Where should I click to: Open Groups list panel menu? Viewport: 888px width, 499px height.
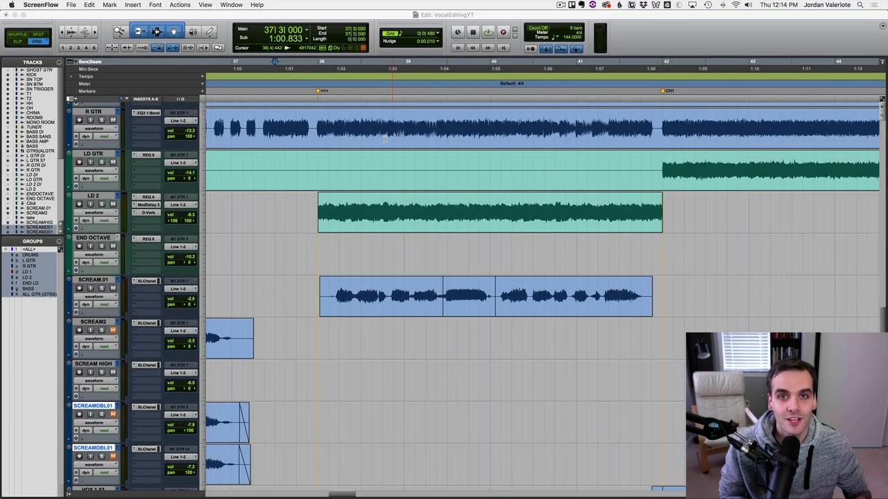pos(59,240)
